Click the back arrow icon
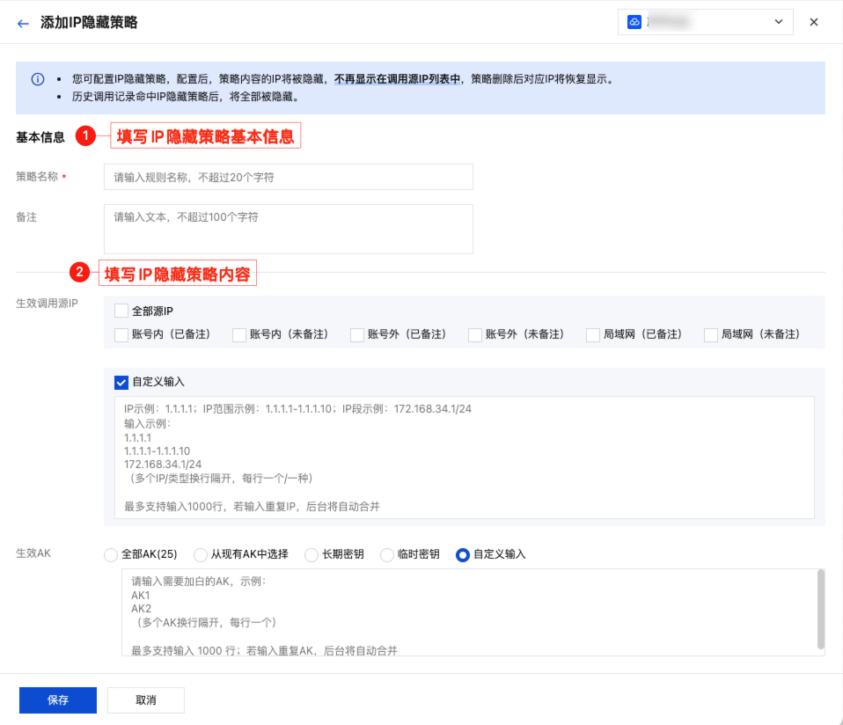843x725 pixels. click(x=23, y=23)
